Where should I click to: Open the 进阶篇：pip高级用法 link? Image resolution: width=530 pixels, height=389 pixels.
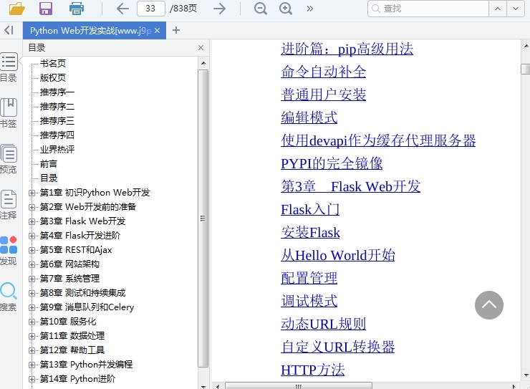pos(347,49)
